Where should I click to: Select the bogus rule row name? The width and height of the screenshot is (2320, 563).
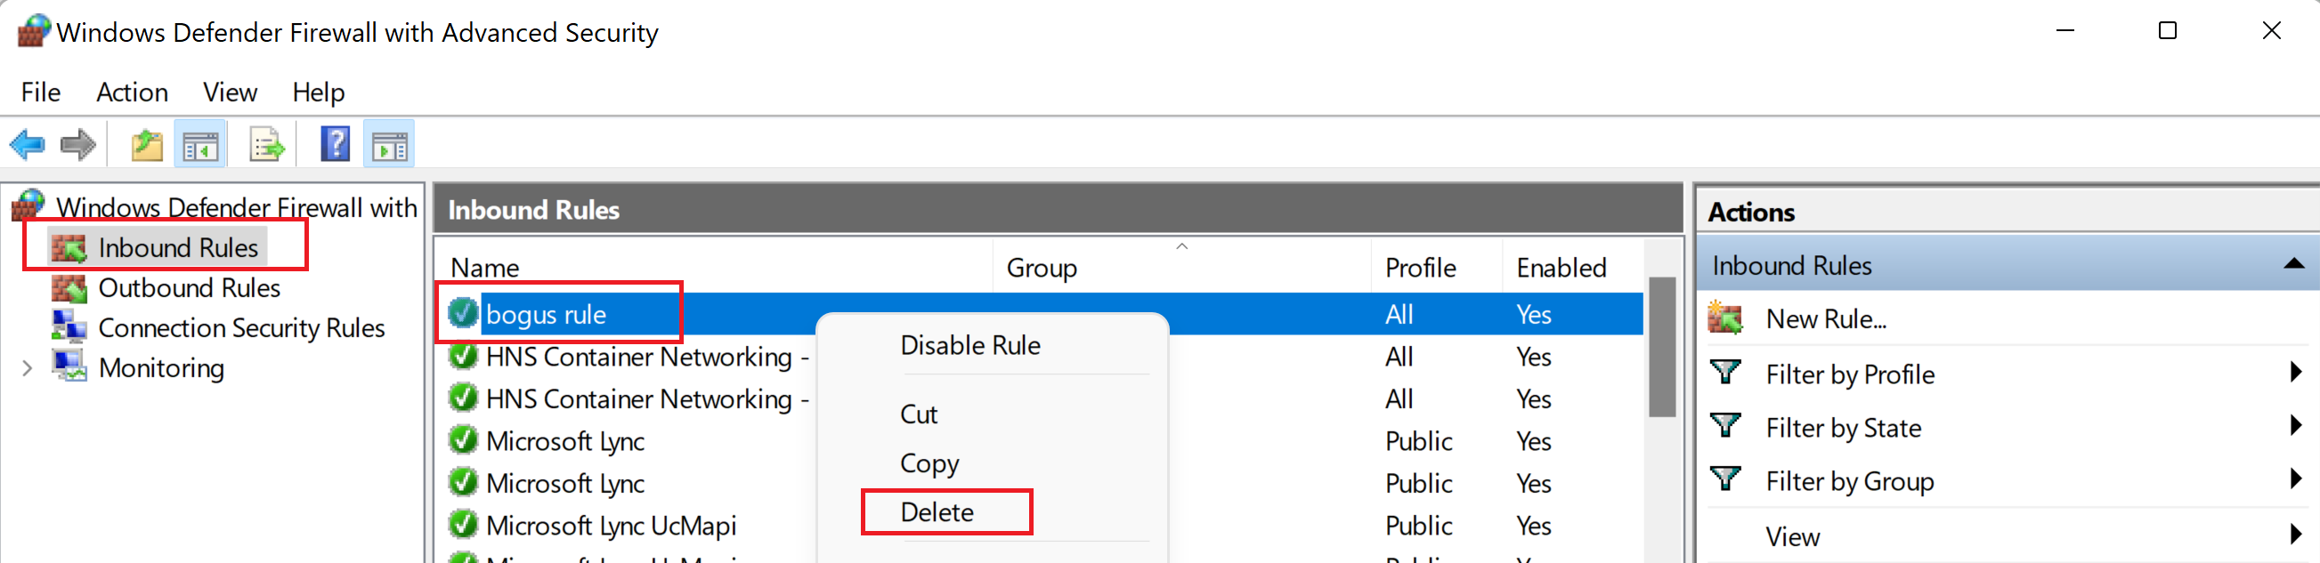546,315
